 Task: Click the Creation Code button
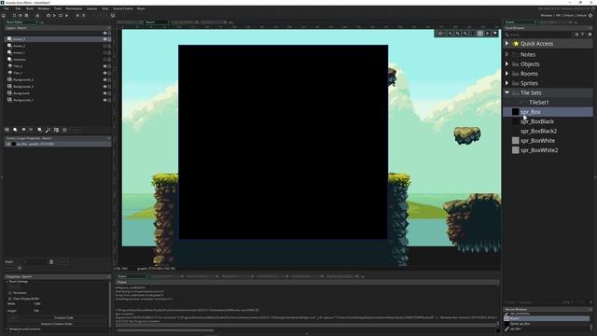[63, 317]
